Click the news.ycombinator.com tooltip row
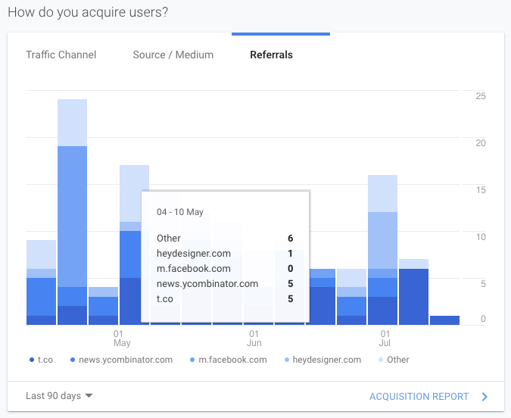The height and width of the screenshot is (418, 511). coord(225,284)
